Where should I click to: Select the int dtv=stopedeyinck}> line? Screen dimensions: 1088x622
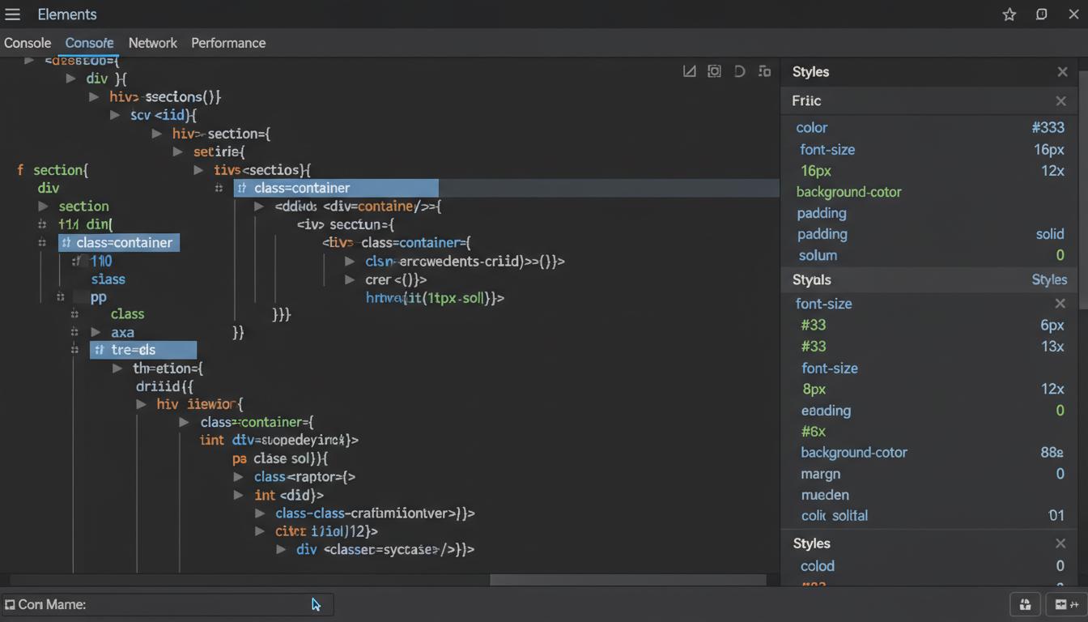pos(278,441)
